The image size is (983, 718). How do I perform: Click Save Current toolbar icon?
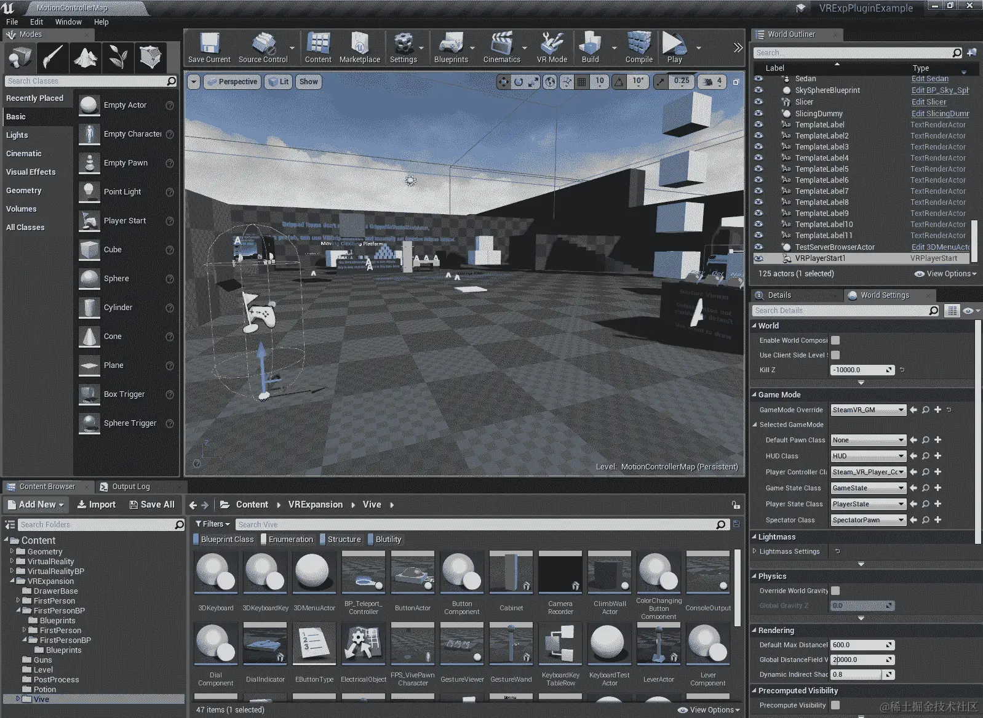209,48
